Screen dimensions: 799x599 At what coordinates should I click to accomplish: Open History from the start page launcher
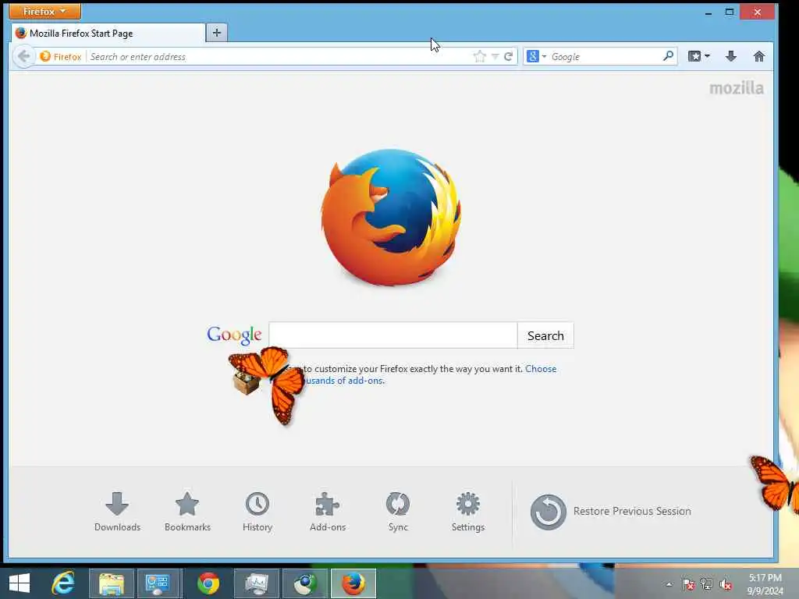[257, 512]
